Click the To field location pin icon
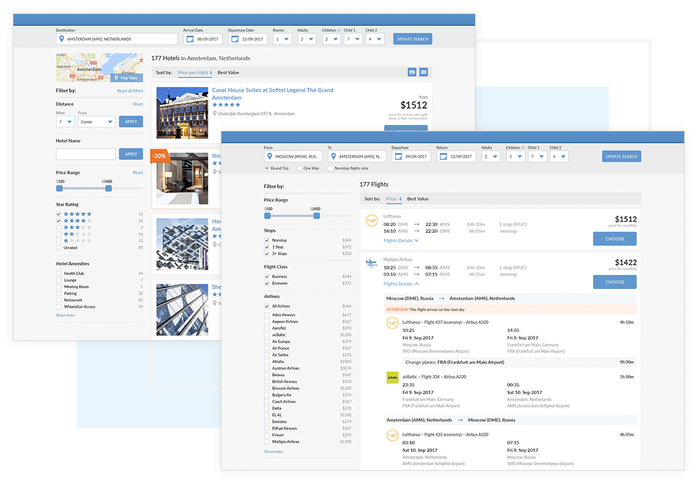 point(333,156)
